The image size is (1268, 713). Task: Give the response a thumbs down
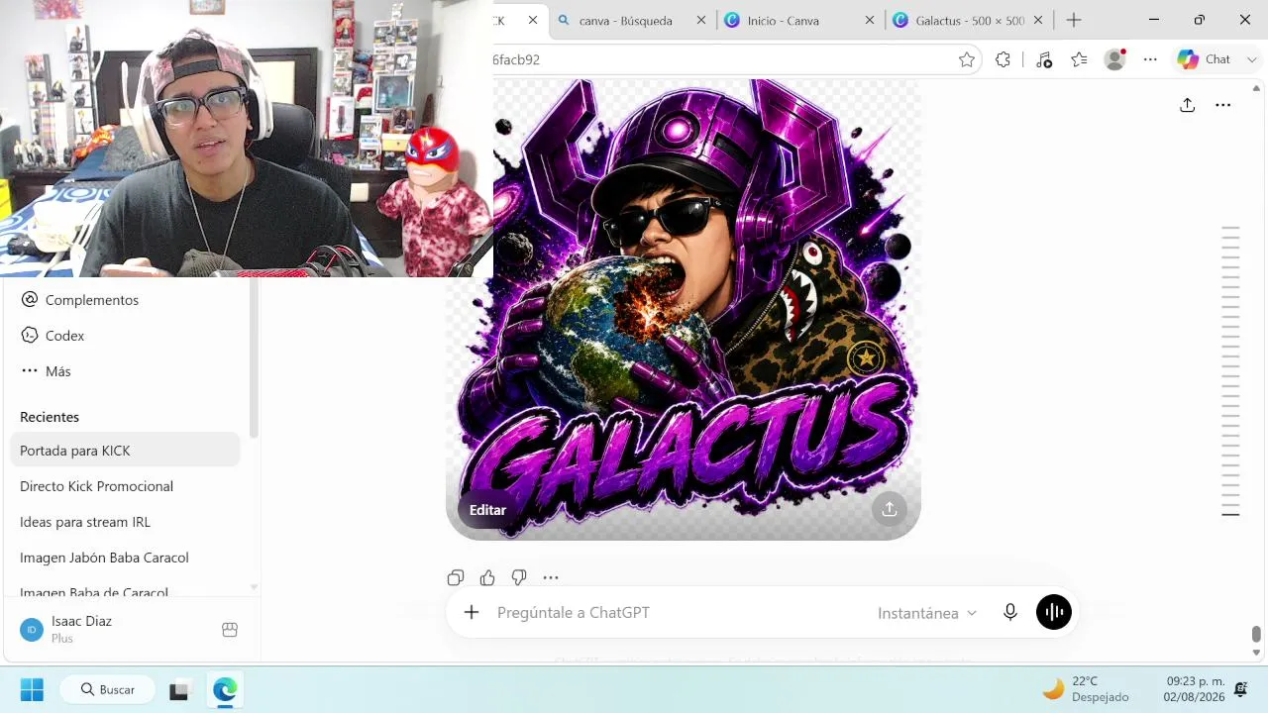point(519,577)
